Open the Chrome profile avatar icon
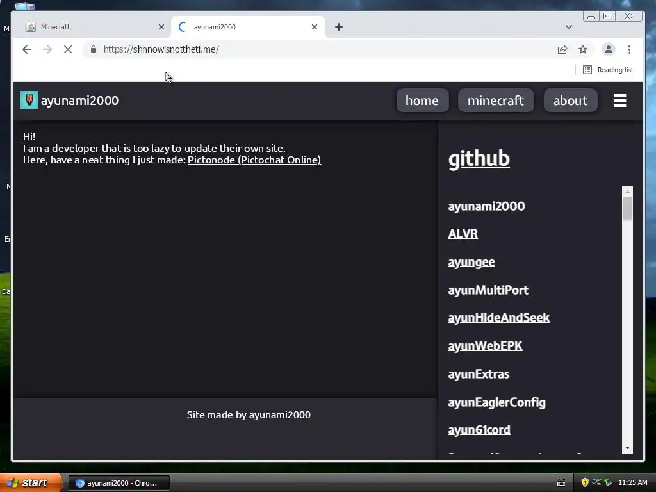656x492 pixels. point(609,49)
